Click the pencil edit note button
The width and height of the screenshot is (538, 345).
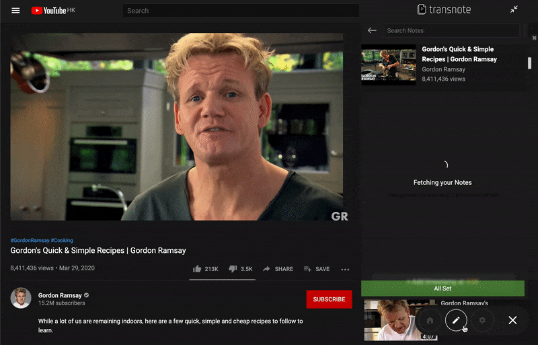(455, 320)
